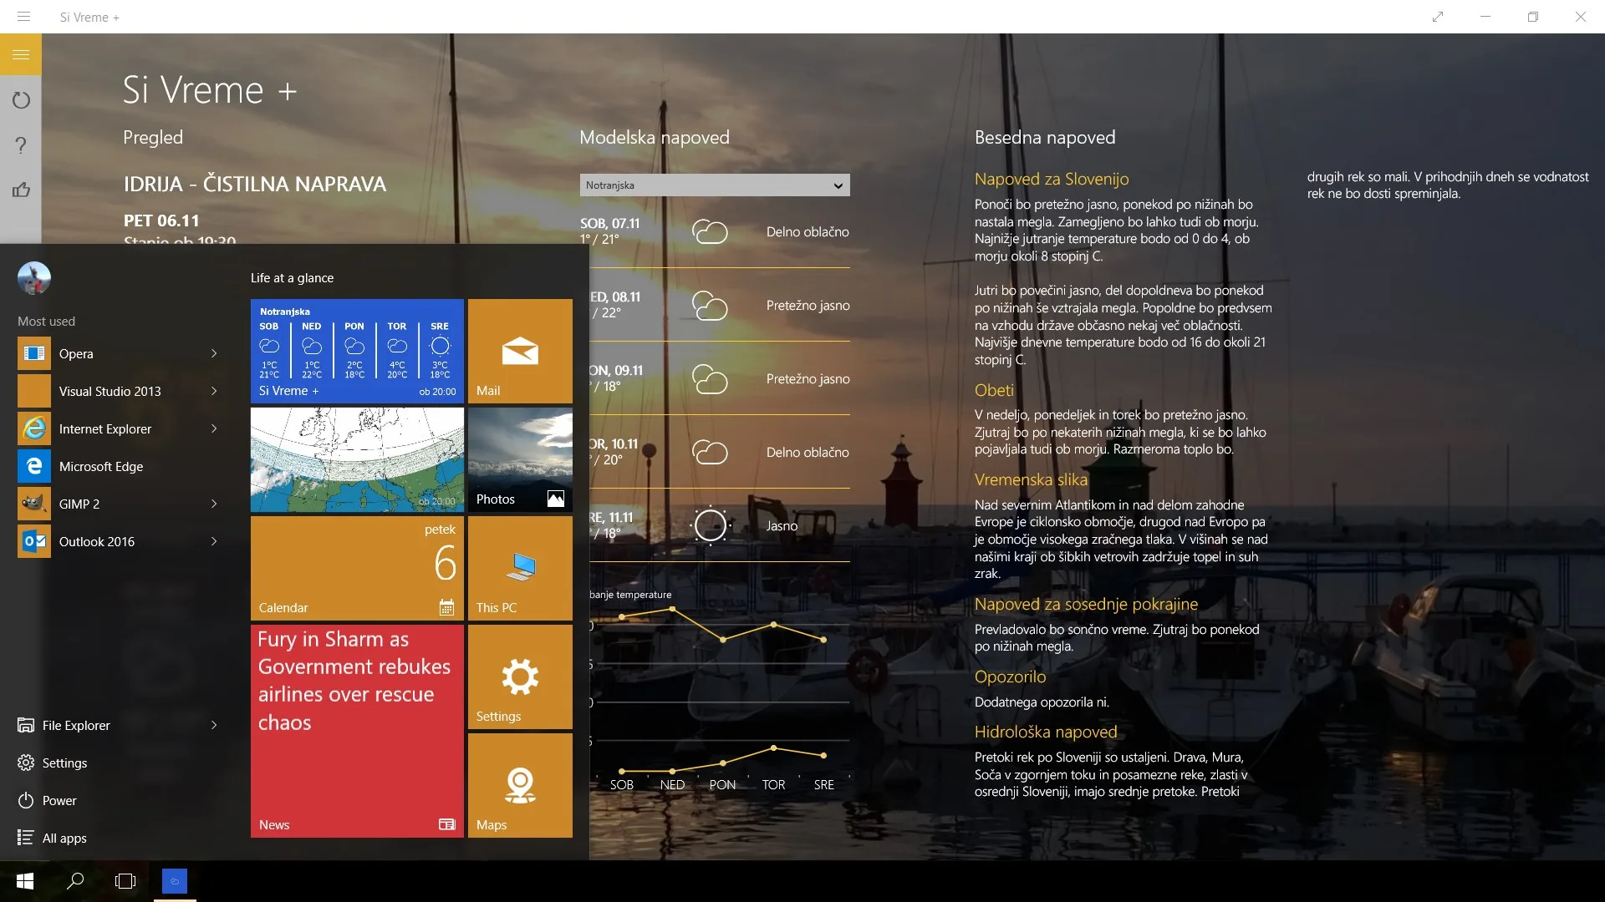Expand GIMP 2 jump list arrow
The image size is (1605, 902).
click(214, 504)
